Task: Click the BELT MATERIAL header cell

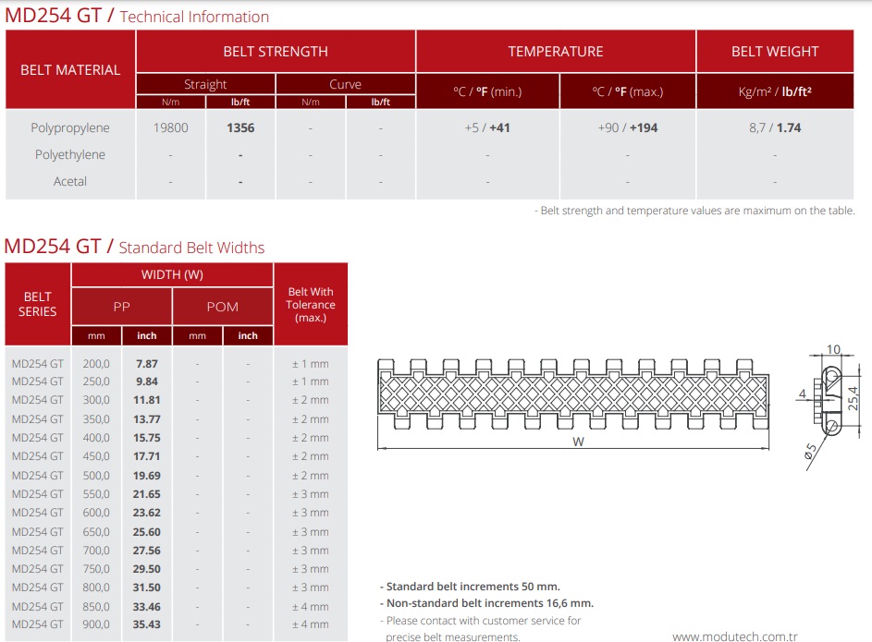Action: point(70,69)
